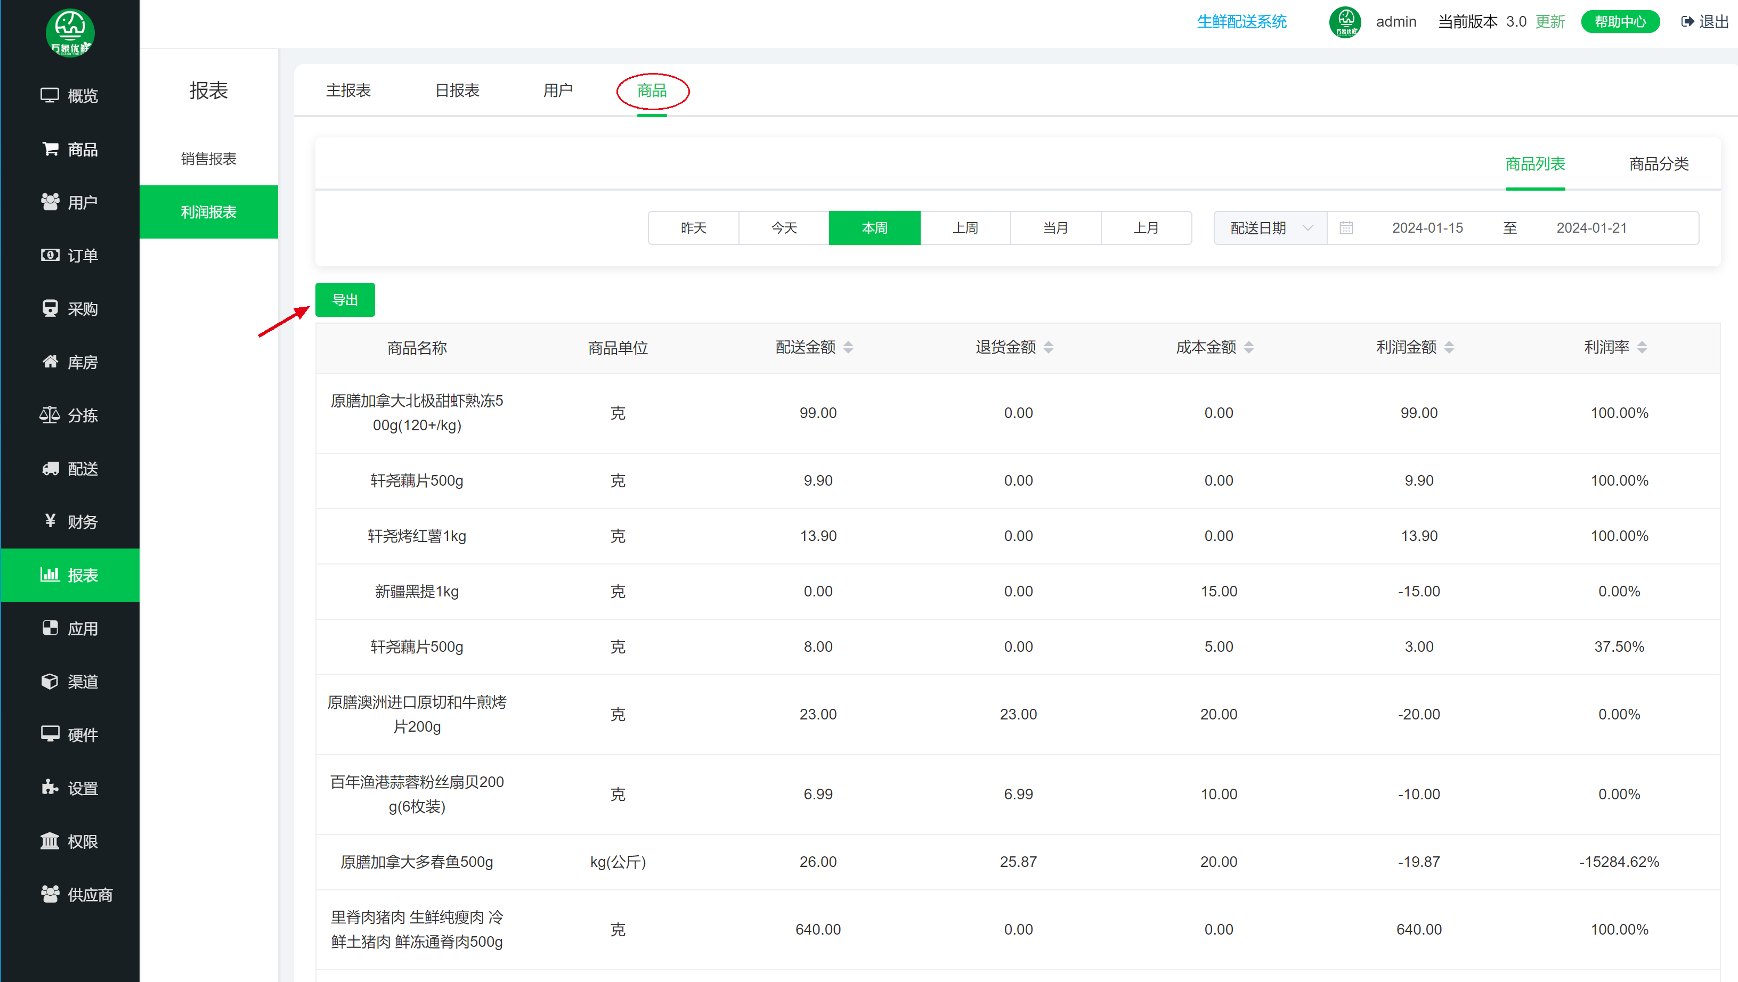Select the 当月 date filter option
1738x982 pixels.
pyautogui.click(x=1055, y=228)
